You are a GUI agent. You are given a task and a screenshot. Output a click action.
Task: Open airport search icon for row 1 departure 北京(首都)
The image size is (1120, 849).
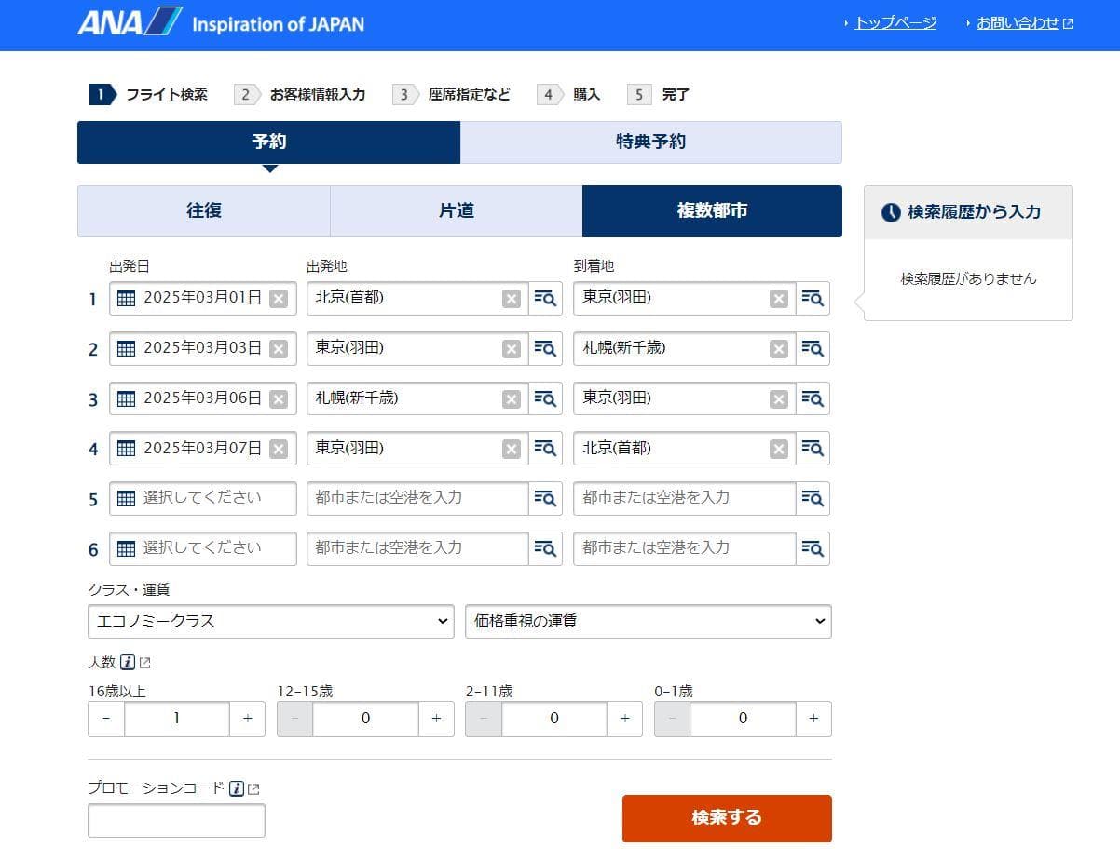(545, 298)
